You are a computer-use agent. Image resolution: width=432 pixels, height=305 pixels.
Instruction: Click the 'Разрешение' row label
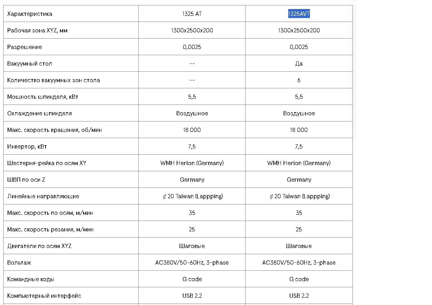pyautogui.click(x=25, y=47)
